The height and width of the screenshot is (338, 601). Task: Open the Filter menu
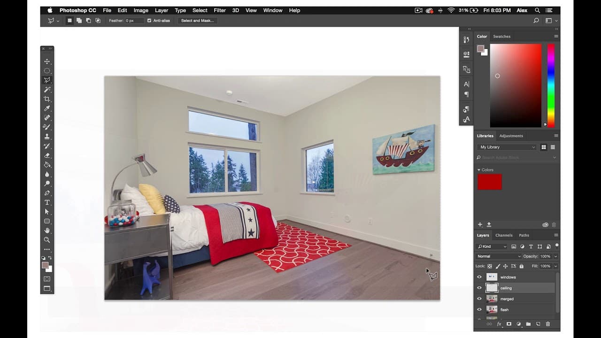tap(219, 10)
